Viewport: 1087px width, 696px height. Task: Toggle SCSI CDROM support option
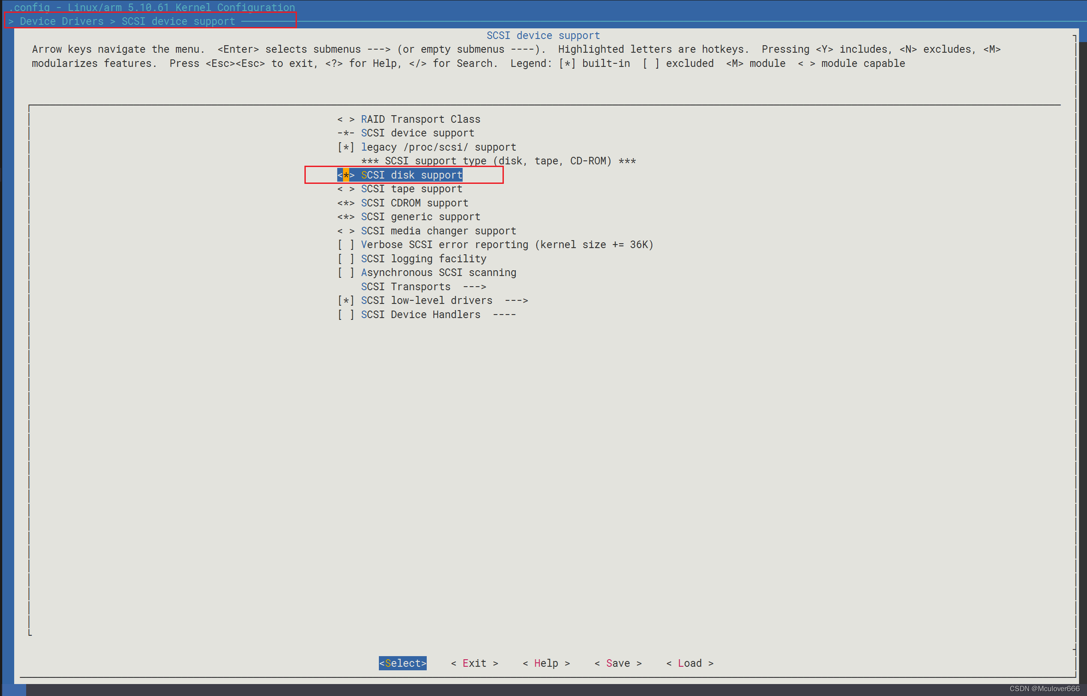point(414,203)
